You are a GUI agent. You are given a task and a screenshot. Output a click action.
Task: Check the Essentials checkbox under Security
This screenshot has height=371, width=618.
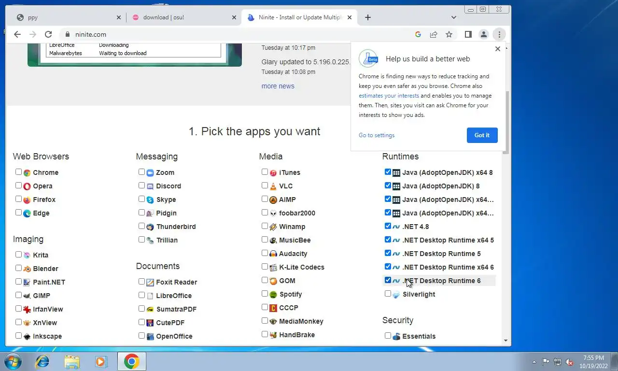coord(388,336)
